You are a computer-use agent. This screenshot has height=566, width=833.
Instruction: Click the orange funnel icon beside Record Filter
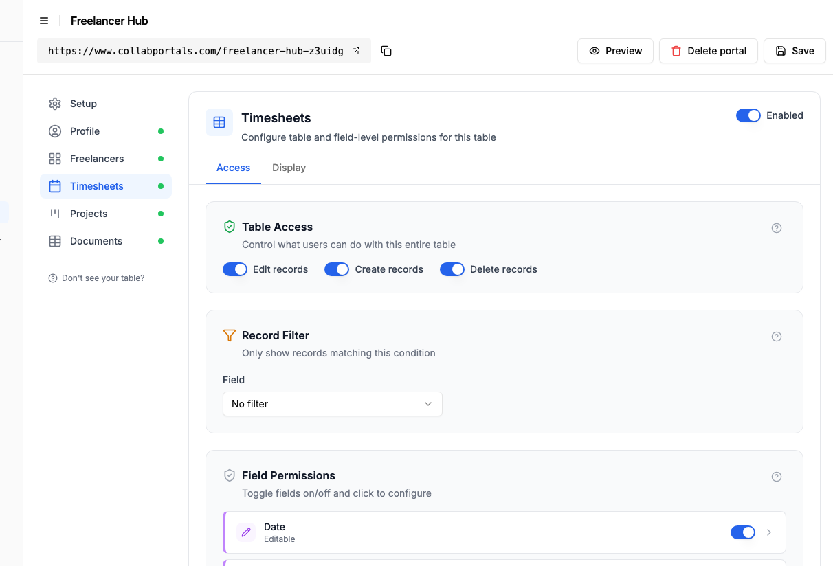[x=230, y=335]
